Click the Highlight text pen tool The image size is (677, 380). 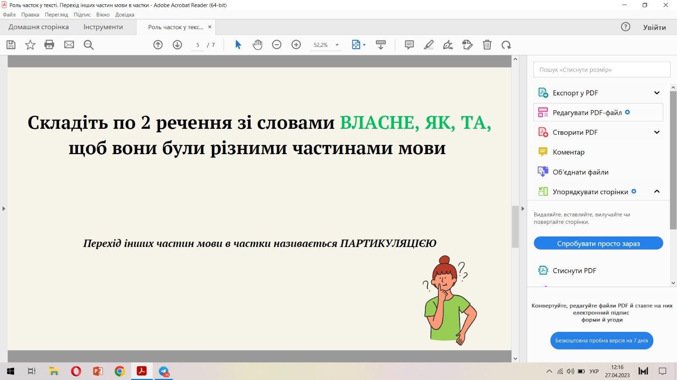pos(429,45)
